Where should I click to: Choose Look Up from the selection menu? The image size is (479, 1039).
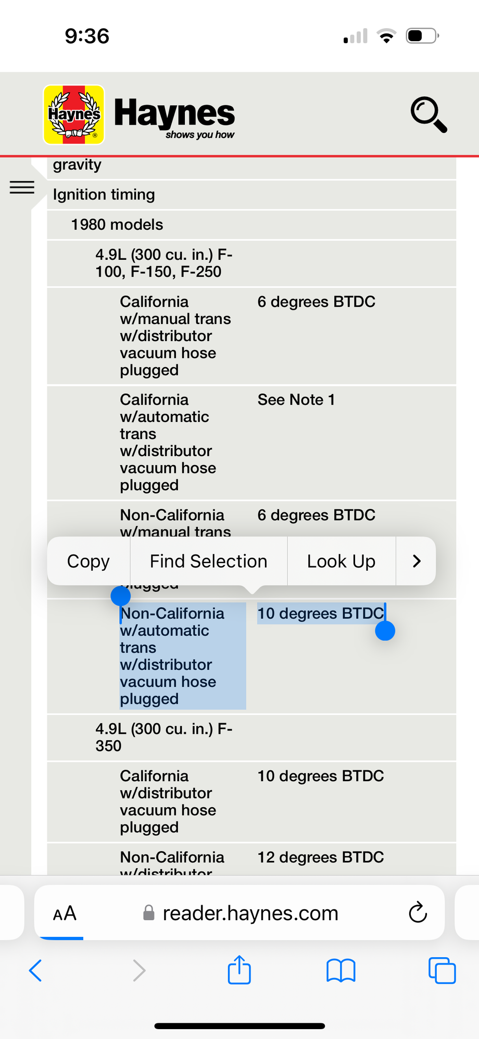click(341, 561)
